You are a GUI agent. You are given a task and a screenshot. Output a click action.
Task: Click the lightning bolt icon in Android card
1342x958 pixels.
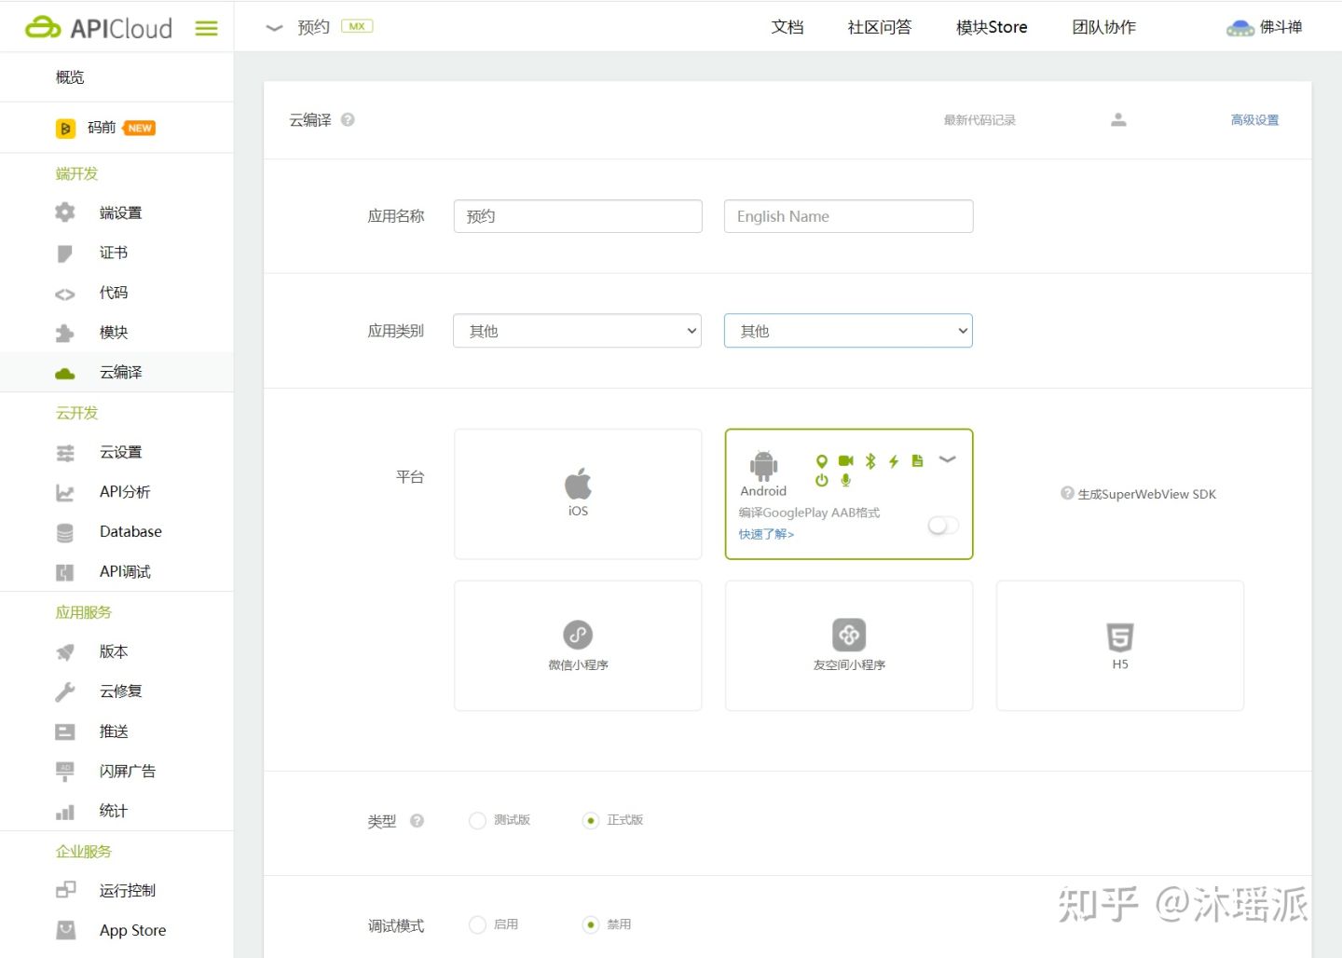(x=894, y=461)
